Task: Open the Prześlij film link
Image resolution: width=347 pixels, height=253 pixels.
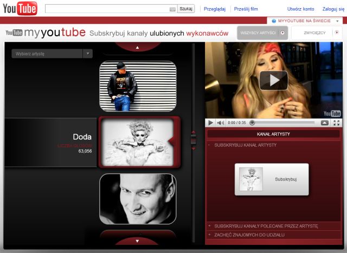Action: tap(246, 9)
